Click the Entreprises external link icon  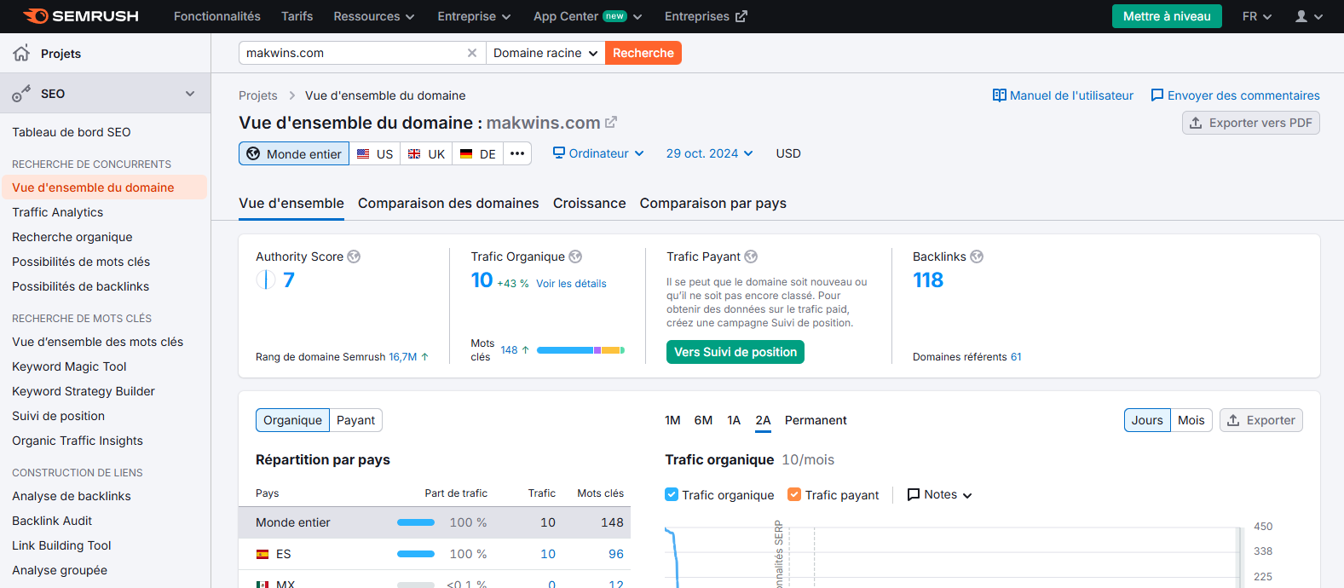pyautogui.click(x=741, y=16)
